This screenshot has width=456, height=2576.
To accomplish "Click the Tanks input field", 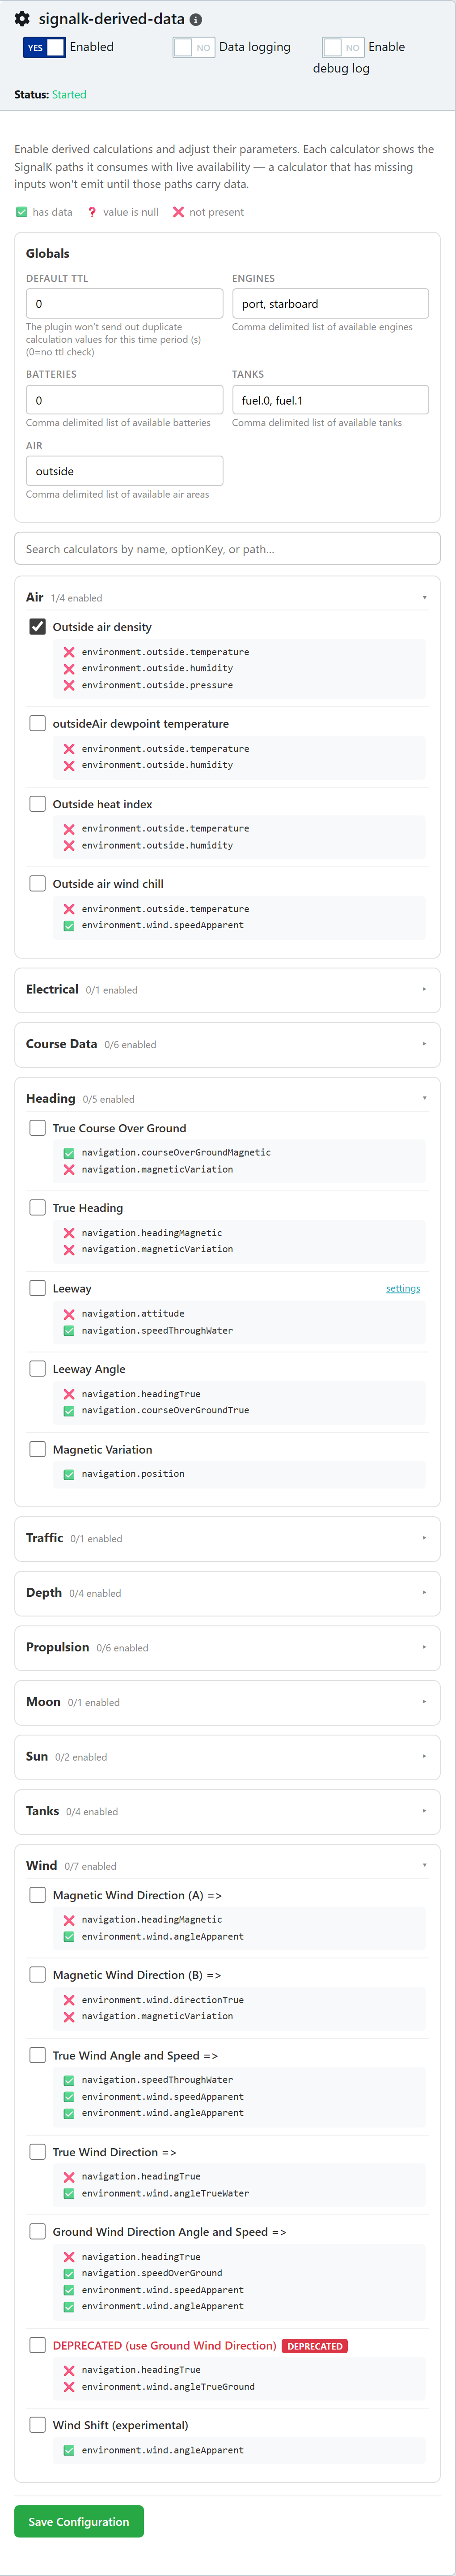I will click(x=330, y=400).
